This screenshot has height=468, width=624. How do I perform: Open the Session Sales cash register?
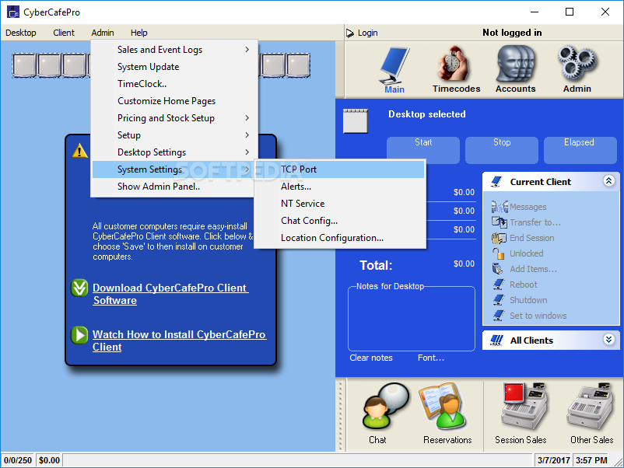tap(524, 406)
